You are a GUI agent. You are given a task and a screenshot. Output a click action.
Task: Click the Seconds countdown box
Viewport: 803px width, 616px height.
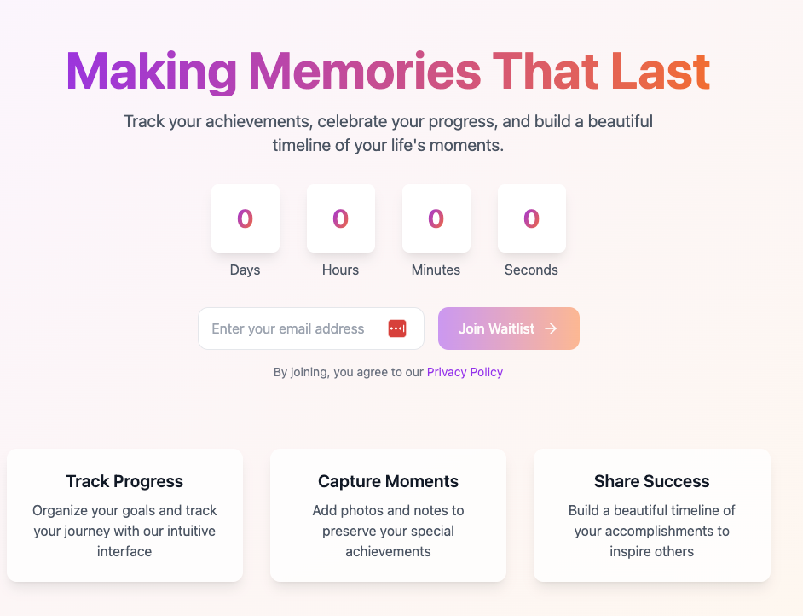click(532, 218)
